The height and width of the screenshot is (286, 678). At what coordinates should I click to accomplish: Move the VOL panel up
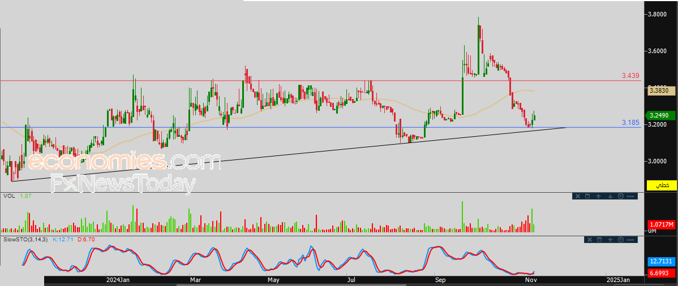coord(598,196)
